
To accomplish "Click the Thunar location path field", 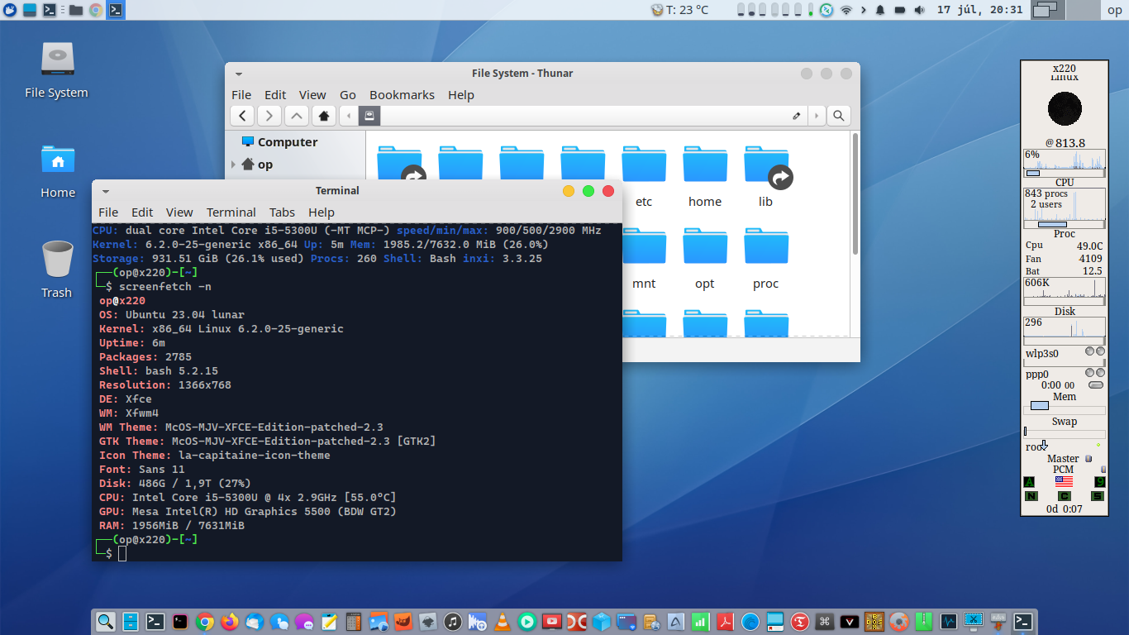I will click(x=584, y=116).
